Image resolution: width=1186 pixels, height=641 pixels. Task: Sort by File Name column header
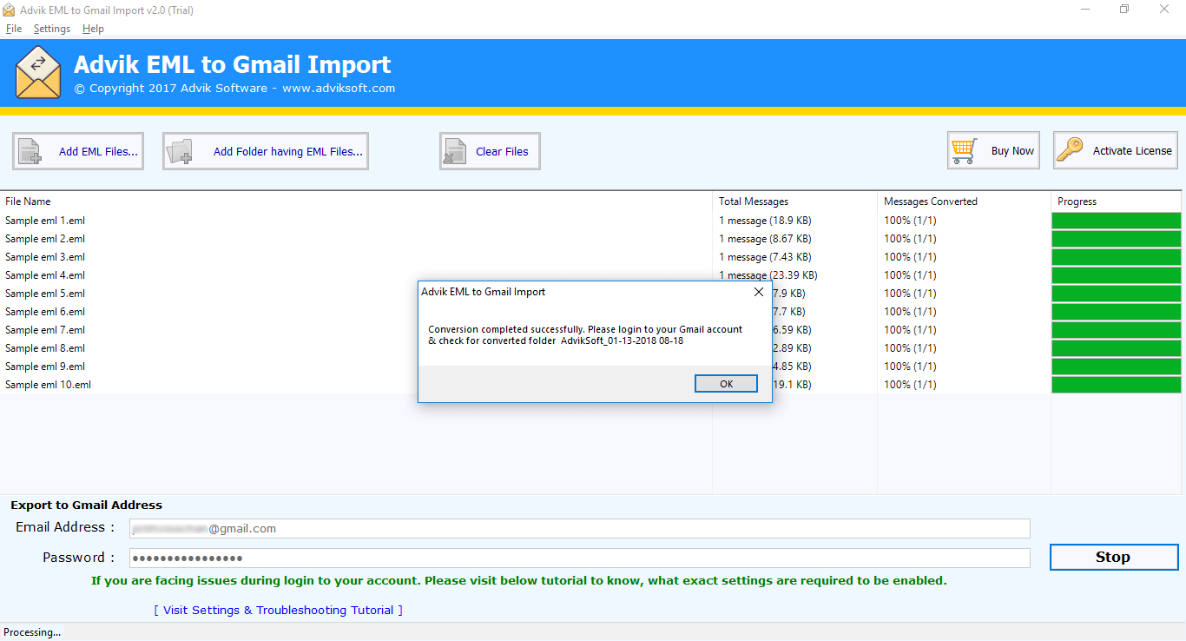click(x=356, y=202)
